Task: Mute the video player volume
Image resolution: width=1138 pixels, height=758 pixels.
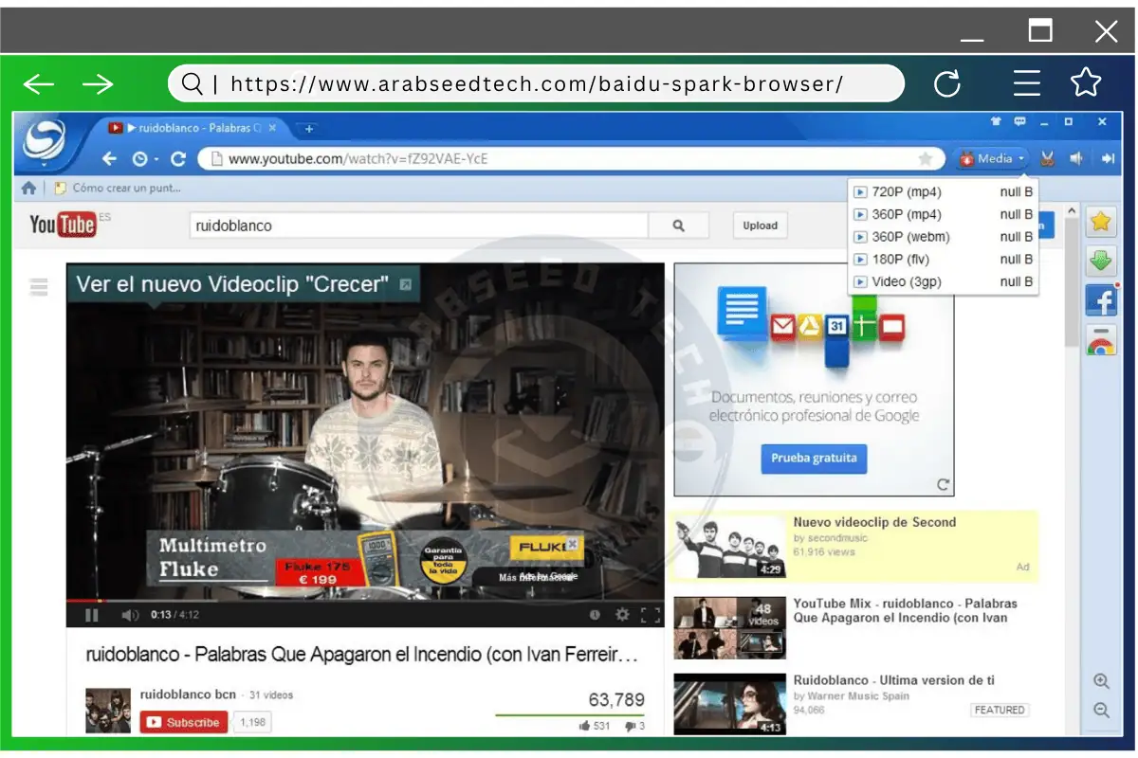Action: pos(127,615)
